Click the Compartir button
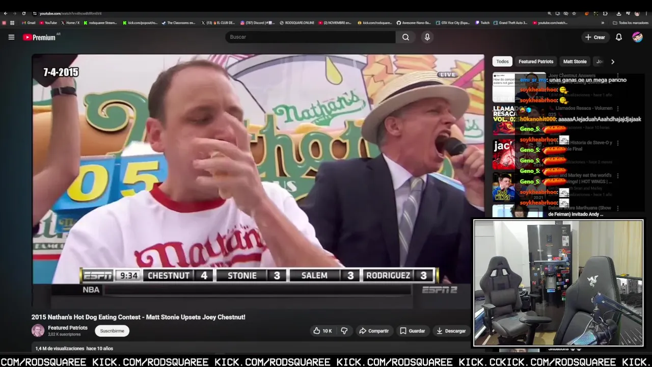 click(x=374, y=331)
